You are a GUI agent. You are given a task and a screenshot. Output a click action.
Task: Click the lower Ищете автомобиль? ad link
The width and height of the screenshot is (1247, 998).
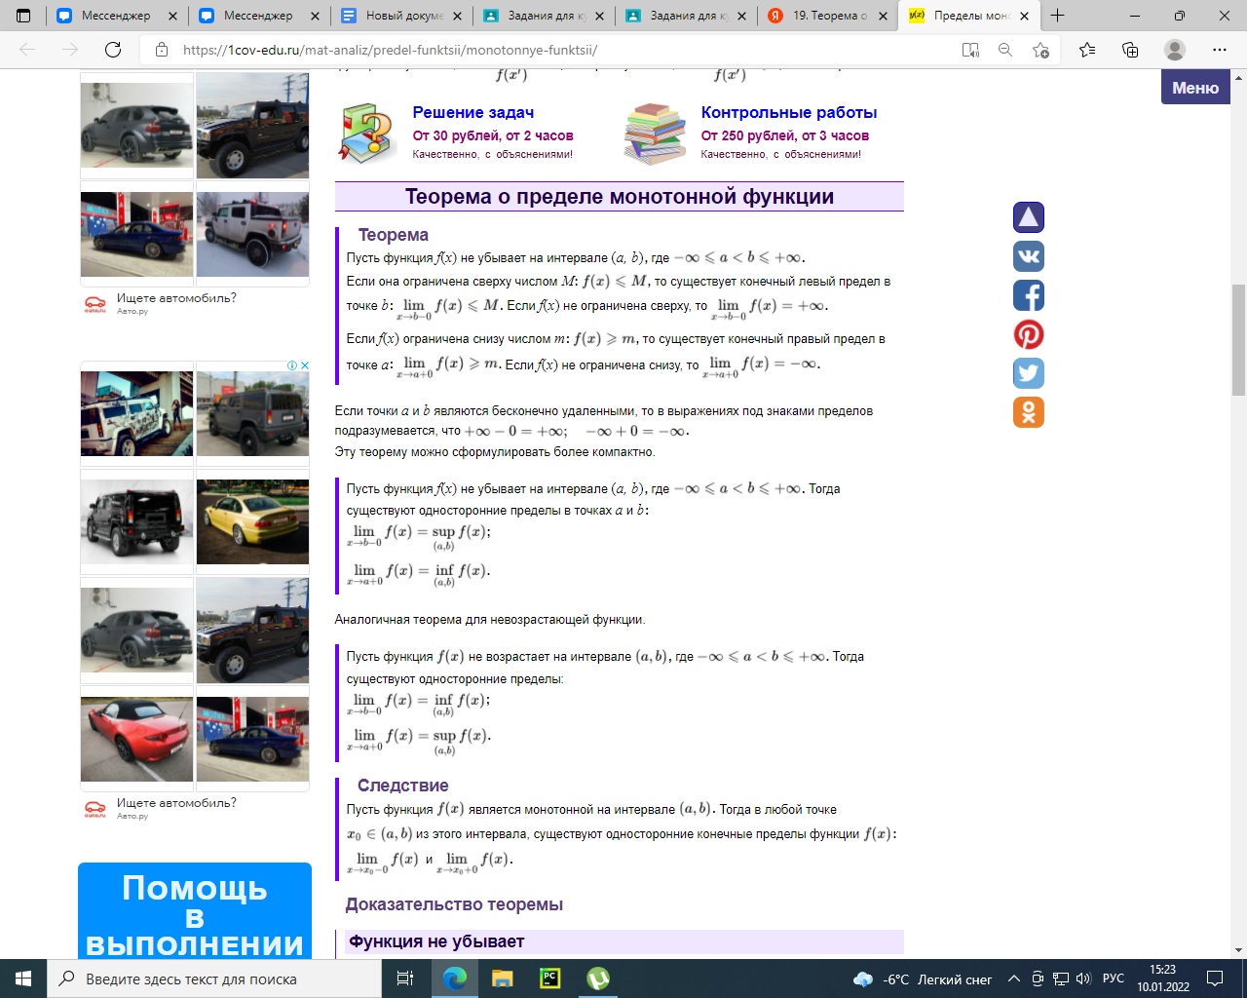(x=176, y=803)
